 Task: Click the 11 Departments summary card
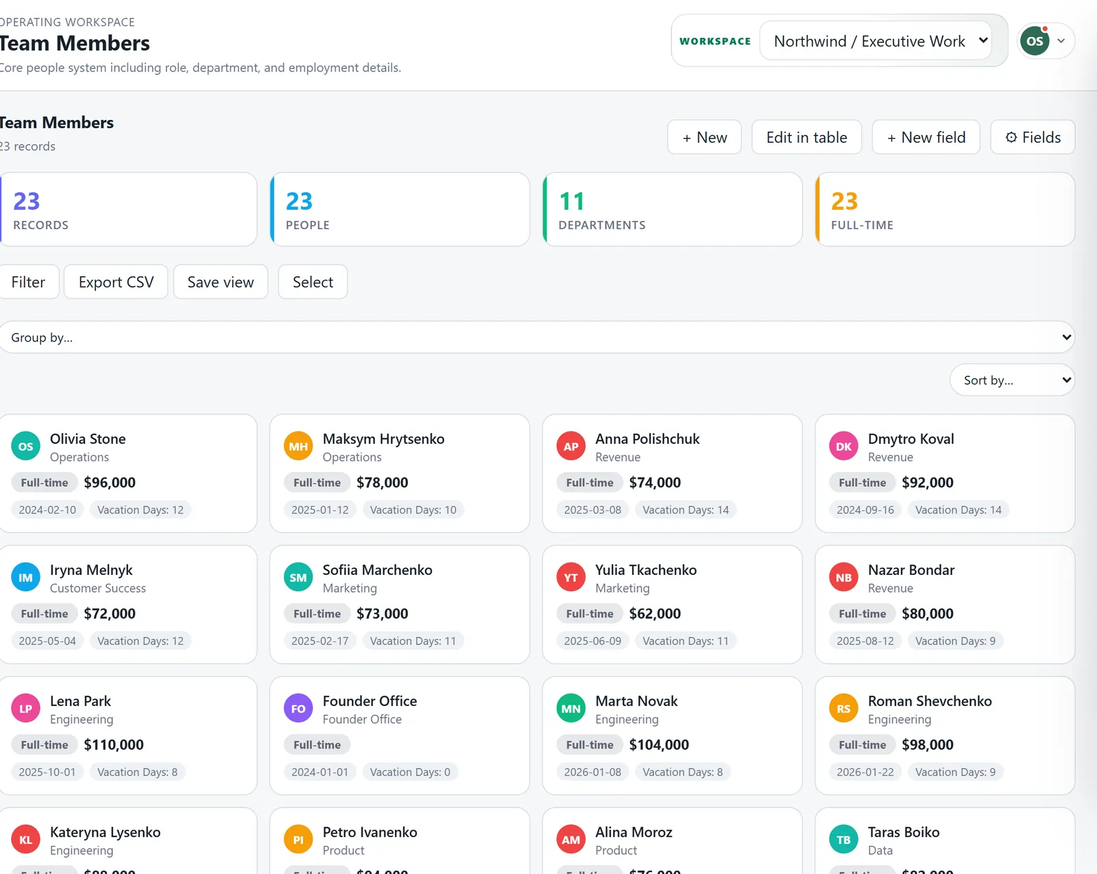[673, 209]
